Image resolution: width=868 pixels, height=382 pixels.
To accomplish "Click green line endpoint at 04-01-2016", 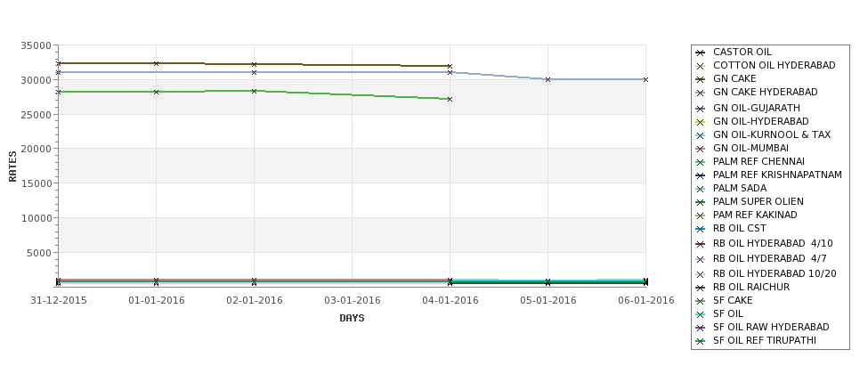I will click(x=450, y=99).
